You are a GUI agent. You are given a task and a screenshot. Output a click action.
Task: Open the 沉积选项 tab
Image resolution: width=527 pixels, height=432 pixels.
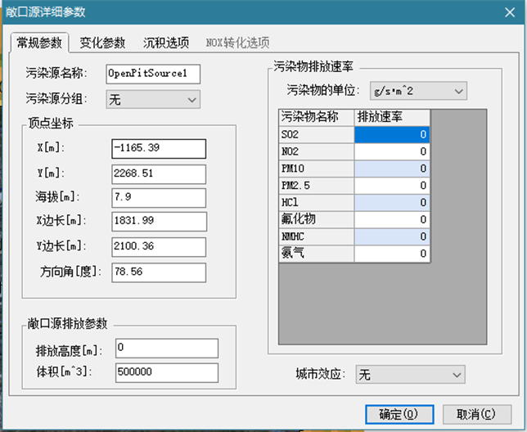point(166,43)
